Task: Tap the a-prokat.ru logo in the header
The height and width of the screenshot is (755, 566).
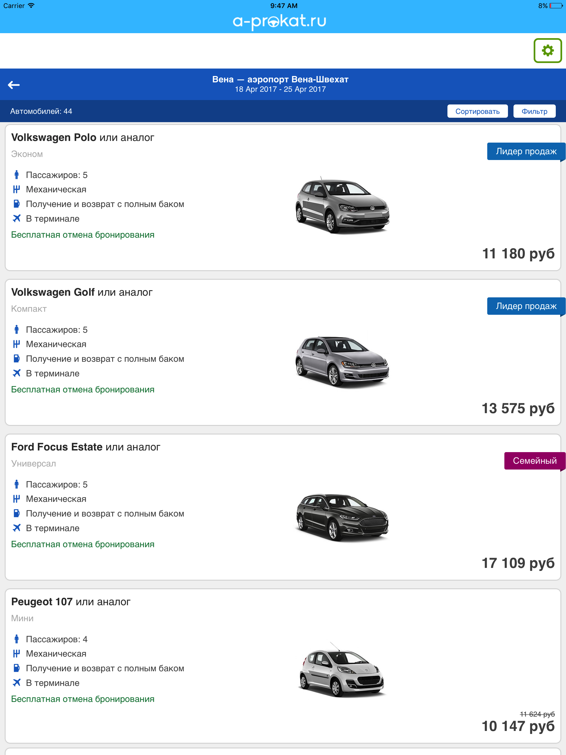Action: (280, 21)
